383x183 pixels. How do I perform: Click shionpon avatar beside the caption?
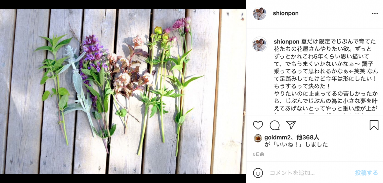259,44
